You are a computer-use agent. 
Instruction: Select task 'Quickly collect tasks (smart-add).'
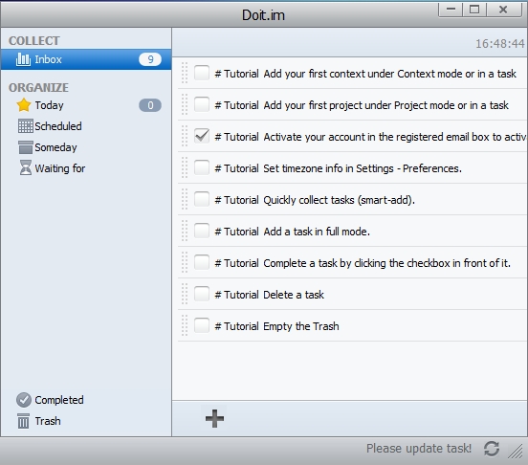coord(340,200)
